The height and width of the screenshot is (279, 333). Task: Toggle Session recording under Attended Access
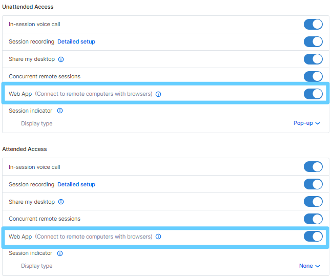tap(313, 184)
